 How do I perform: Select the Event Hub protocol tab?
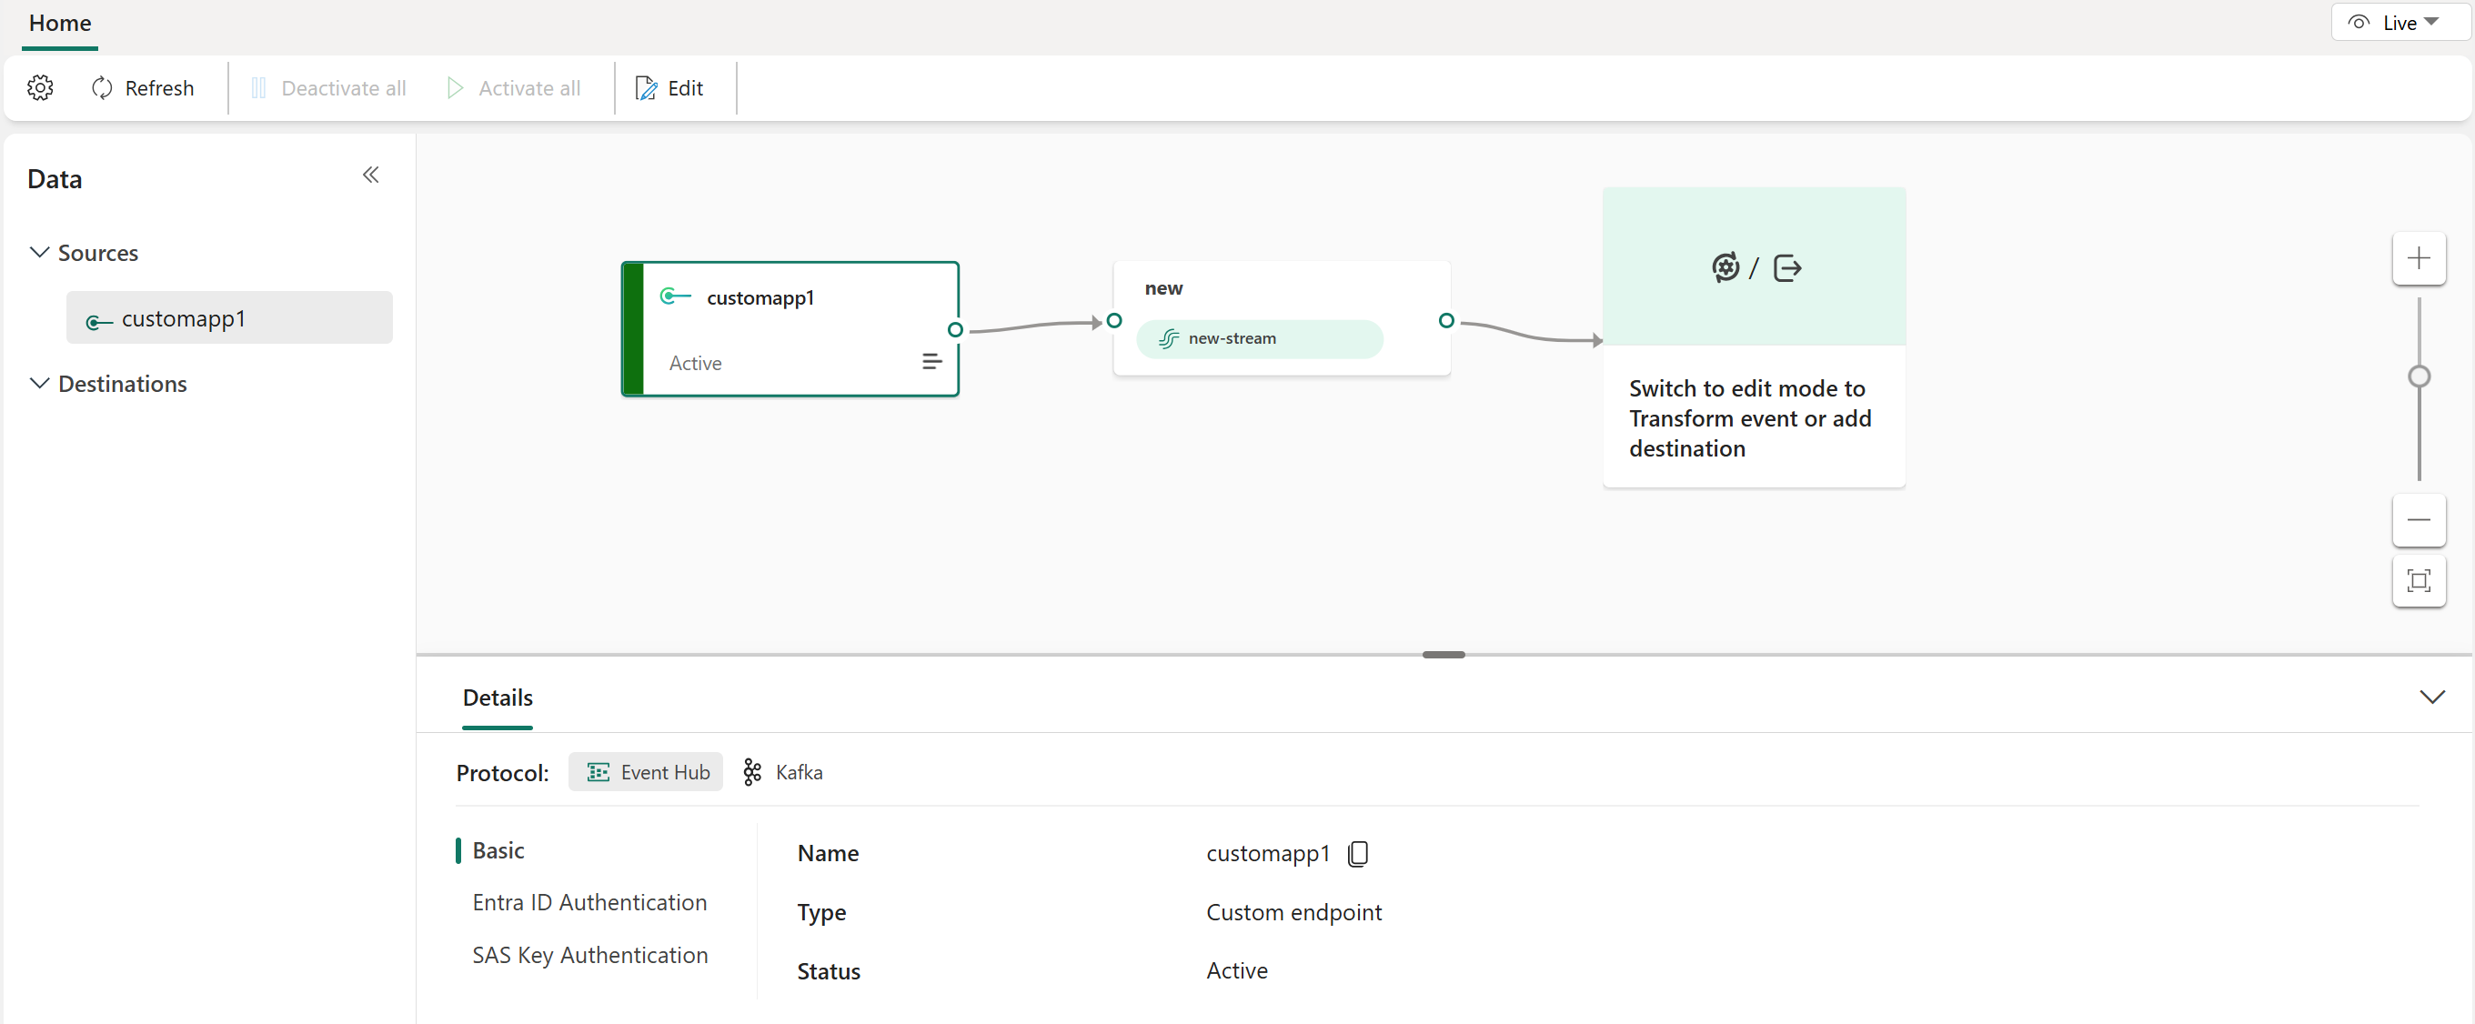tap(649, 771)
